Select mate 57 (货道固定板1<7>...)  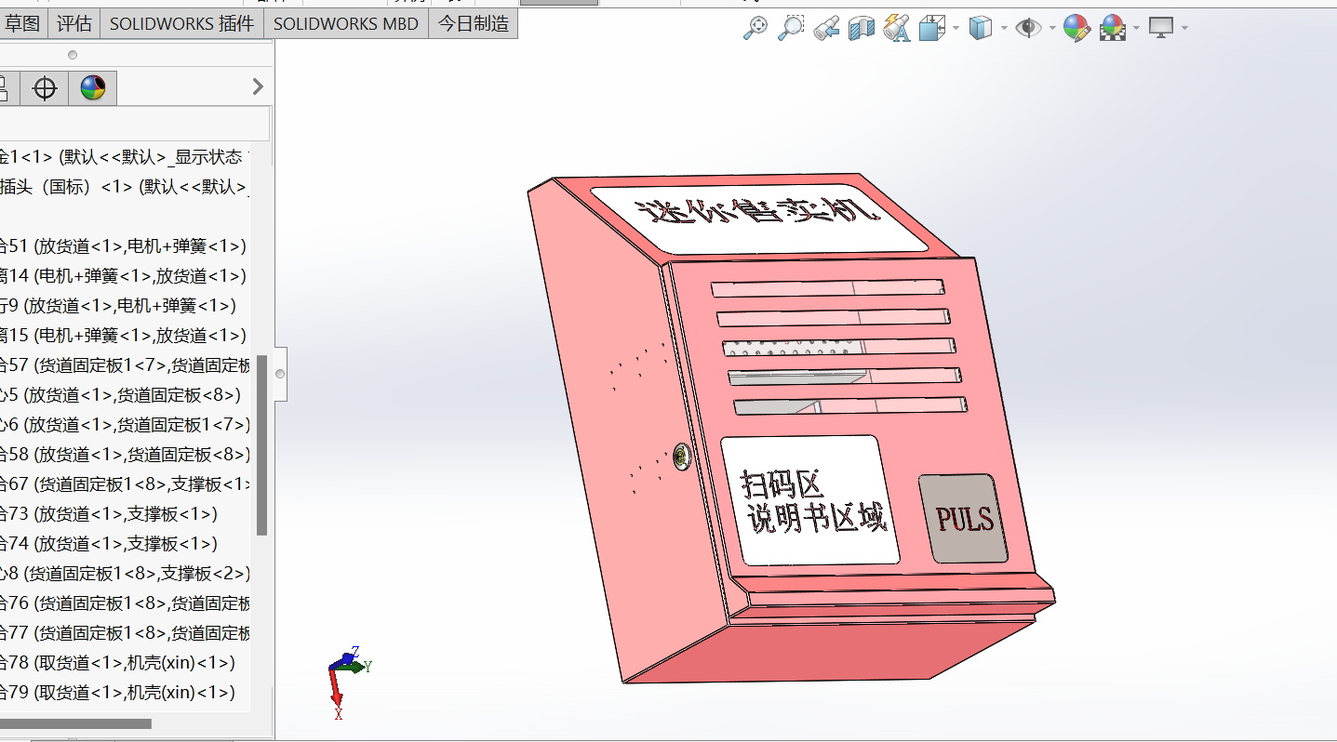125,365
